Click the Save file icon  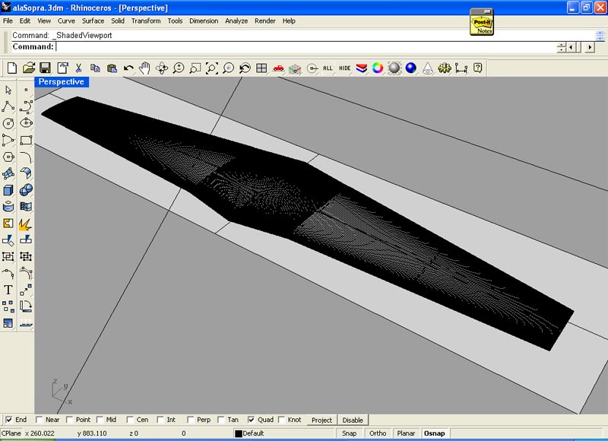[x=46, y=68]
